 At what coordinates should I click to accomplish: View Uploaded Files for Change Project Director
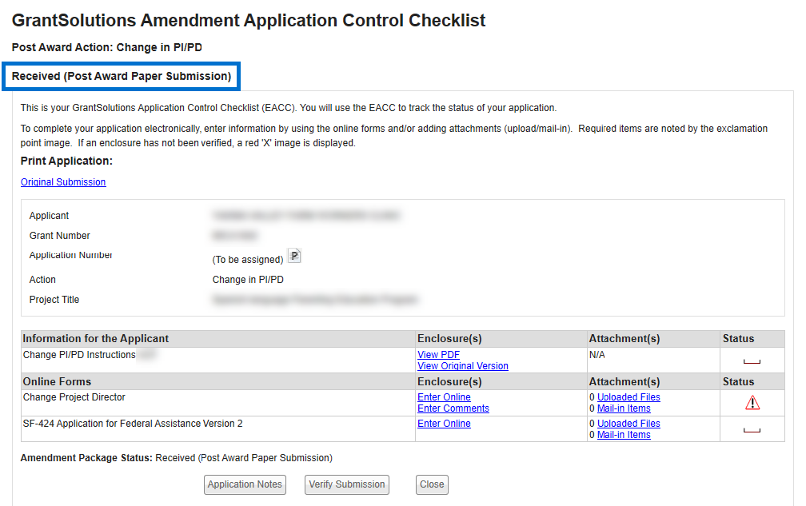(x=628, y=397)
